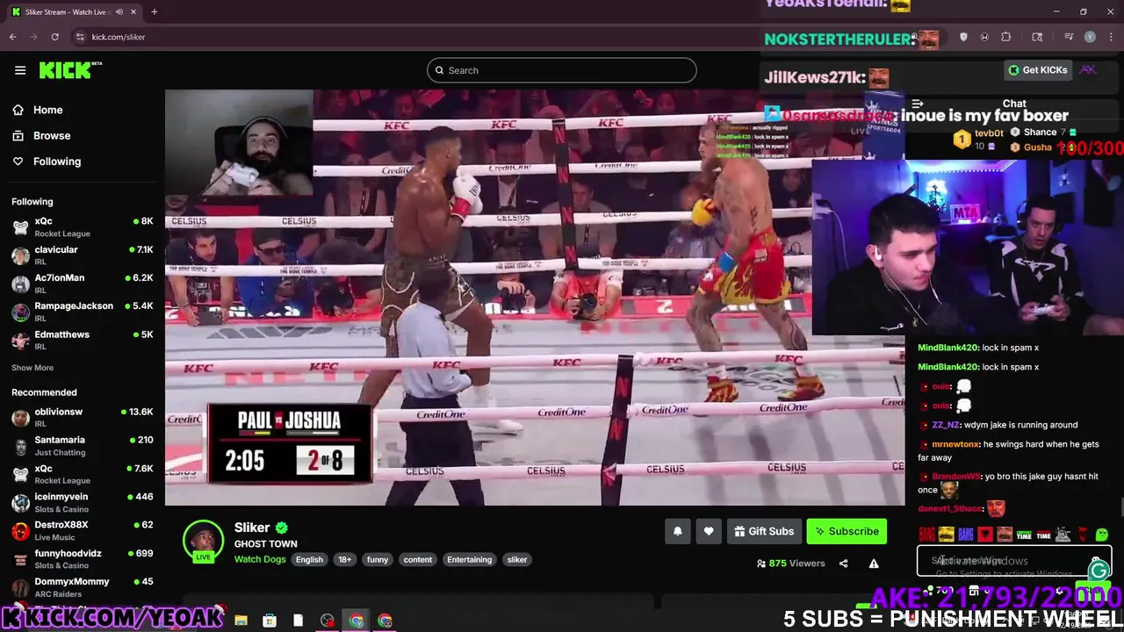This screenshot has width=1124, height=632.
Task: Click the Search field
Action: click(562, 70)
